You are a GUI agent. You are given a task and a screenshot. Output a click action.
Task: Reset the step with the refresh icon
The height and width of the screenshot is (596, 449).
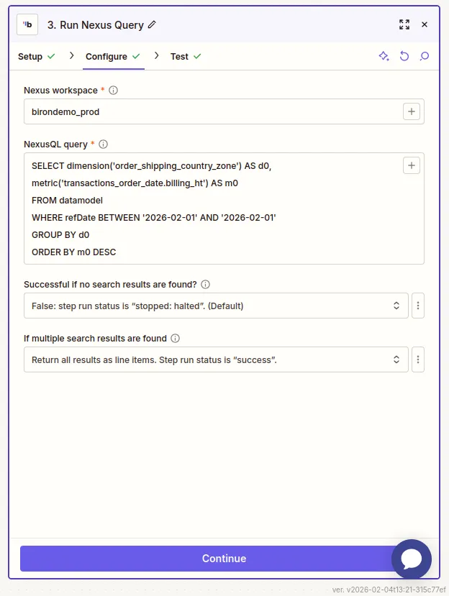point(404,55)
